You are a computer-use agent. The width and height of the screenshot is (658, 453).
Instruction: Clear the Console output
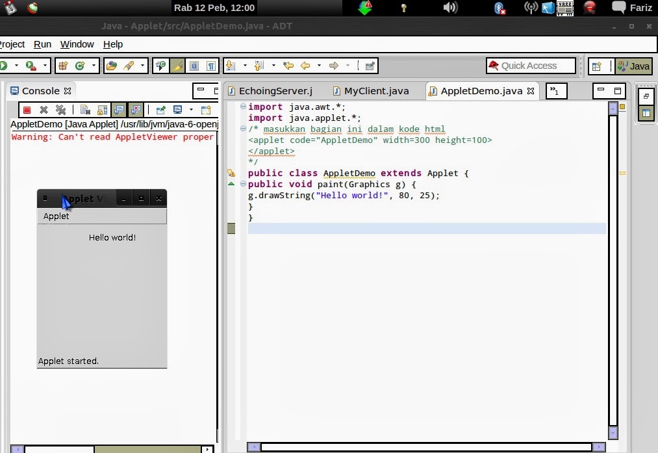click(84, 109)
